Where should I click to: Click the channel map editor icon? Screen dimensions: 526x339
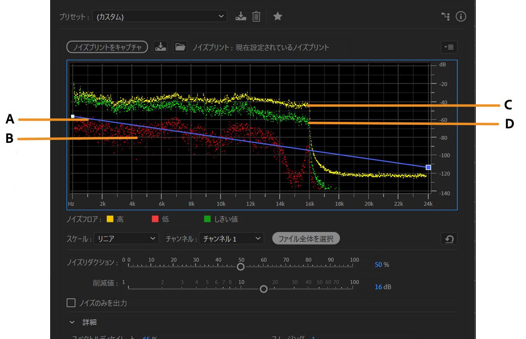coord(445,17)
